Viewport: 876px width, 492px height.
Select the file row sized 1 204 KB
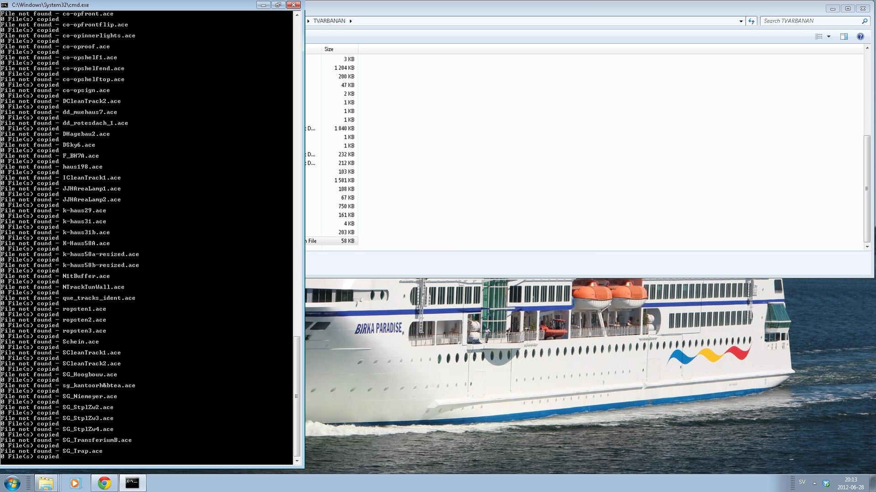[x=332, y=68]
